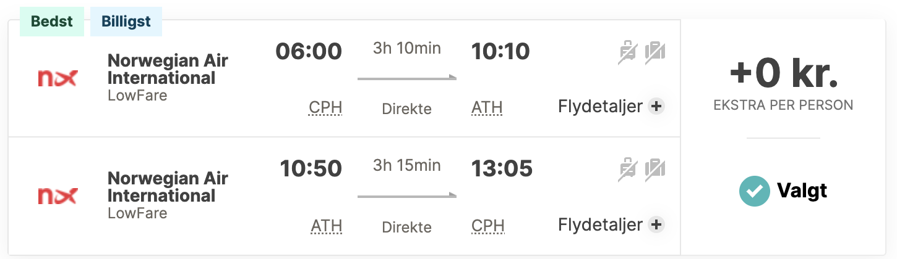Click the Norwegian logo on outbound flight
Screen dimensions: 897x259
pos(58,78)
